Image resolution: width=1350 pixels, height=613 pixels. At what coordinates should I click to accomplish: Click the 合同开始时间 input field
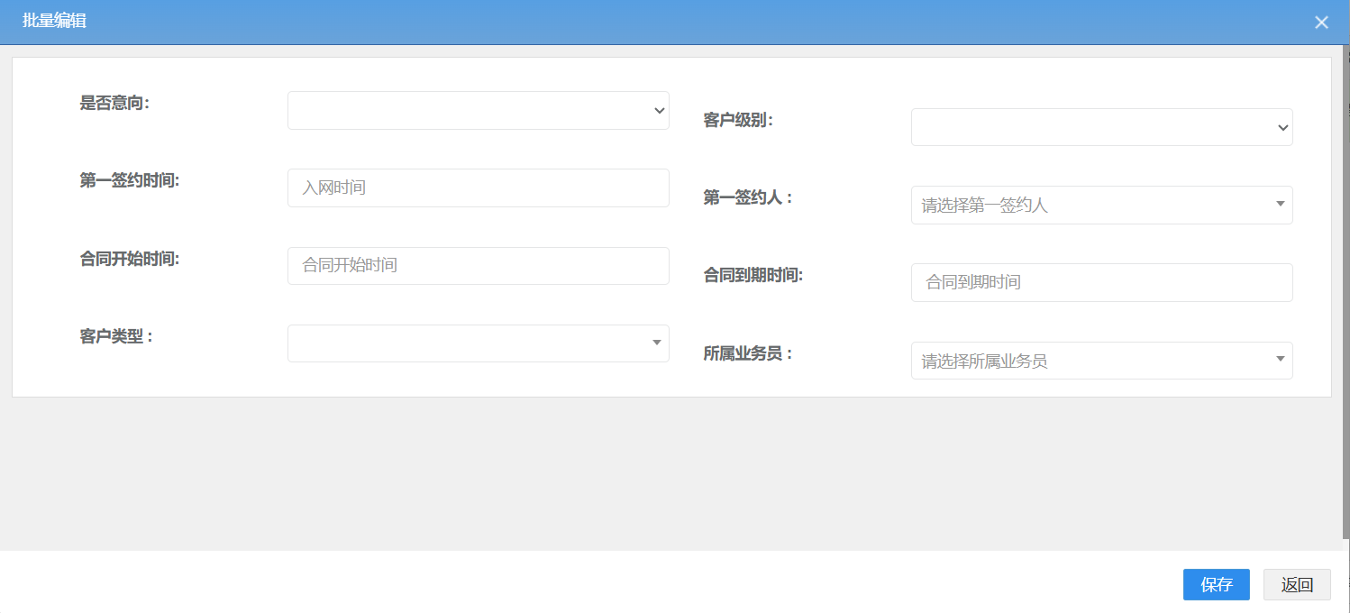click(478, 265)
